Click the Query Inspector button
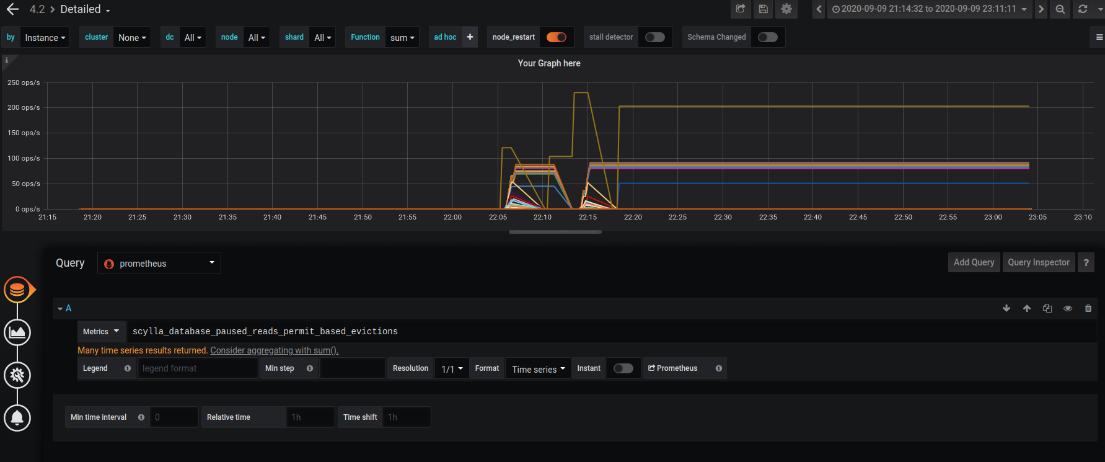The height and width of the screenshot is (462, 1105). pyautogui.click(x=1039, y=262)
